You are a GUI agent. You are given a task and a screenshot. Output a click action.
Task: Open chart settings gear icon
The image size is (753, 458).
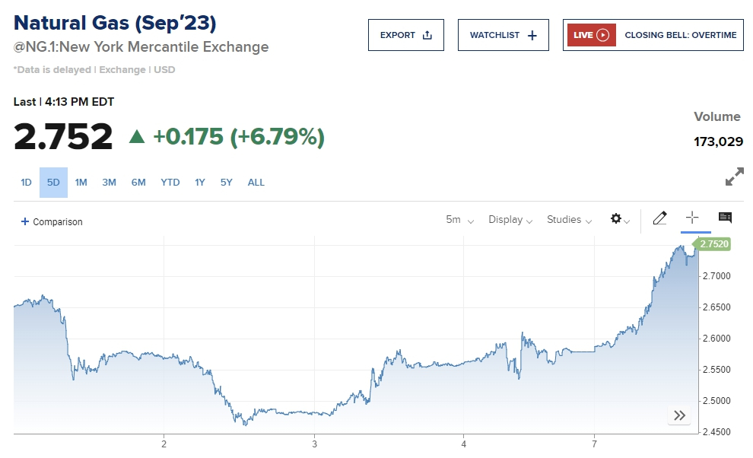618,219
